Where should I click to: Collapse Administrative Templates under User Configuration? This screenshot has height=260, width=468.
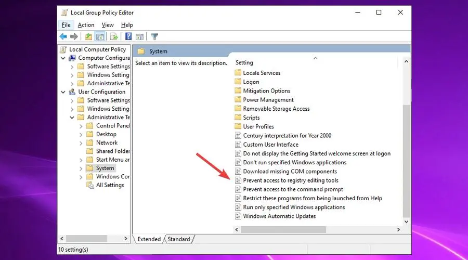click(x=72, y=118)
